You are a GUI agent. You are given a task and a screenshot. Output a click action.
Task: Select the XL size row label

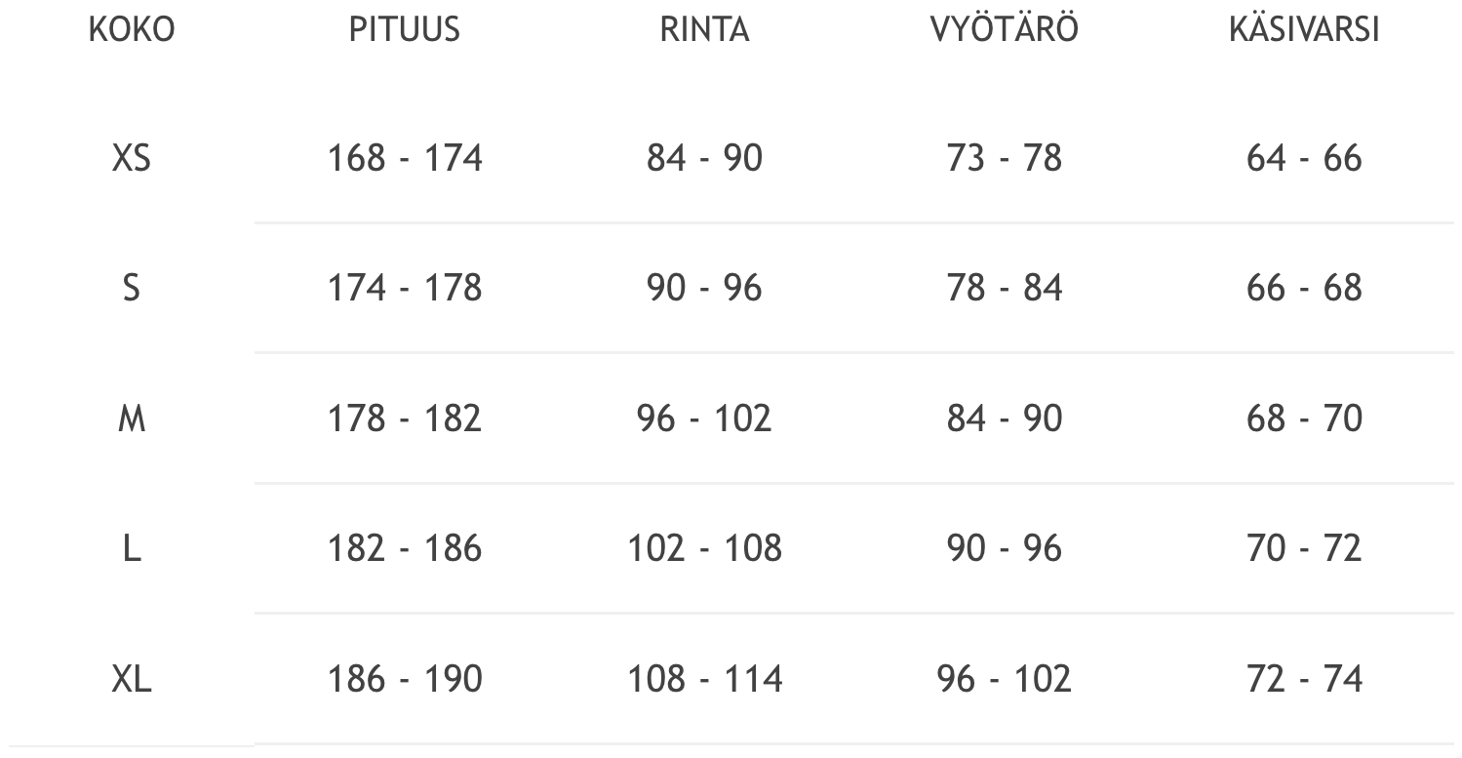coord(131,679)
